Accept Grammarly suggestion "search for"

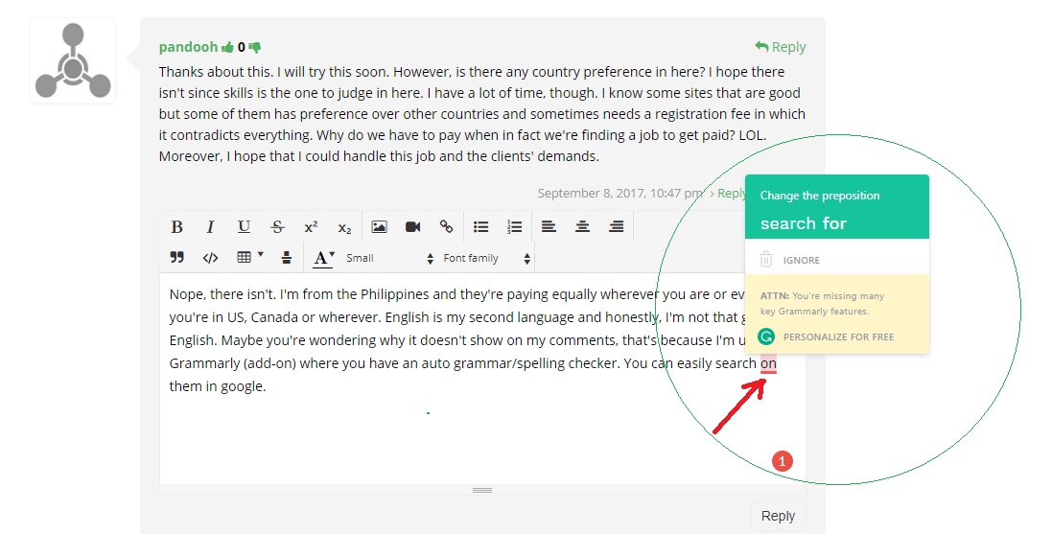click(803, 223)
